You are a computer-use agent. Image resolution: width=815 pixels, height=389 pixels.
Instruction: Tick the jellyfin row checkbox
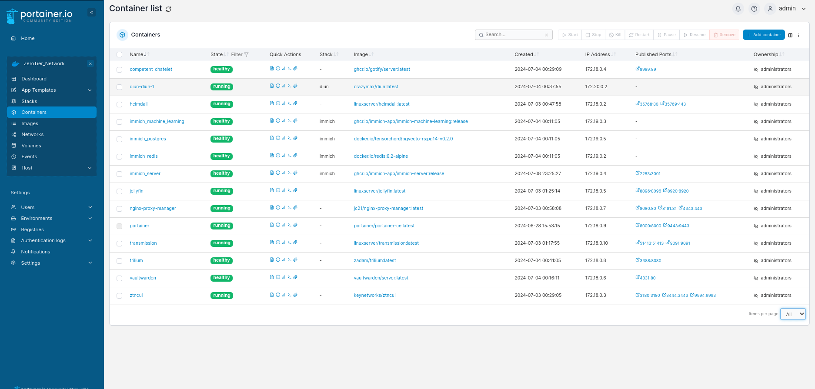pos(119,191)
